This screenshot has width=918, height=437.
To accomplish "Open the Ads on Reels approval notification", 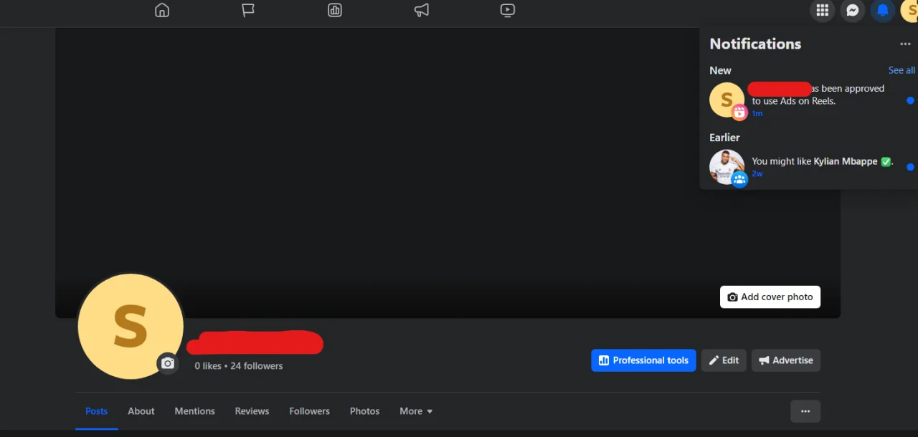I will point(809,100).
